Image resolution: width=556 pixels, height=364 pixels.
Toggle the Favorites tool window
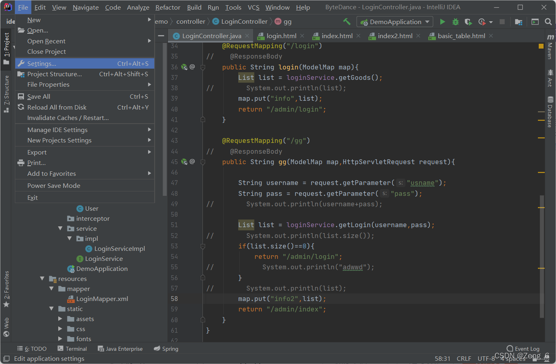pos(6,289)
